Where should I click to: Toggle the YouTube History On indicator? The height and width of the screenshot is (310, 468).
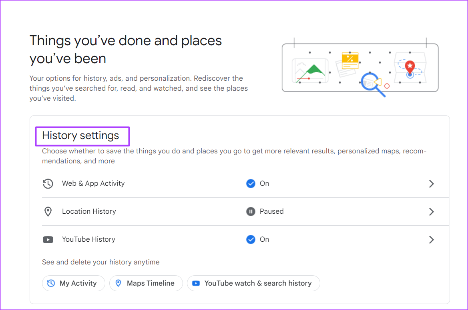coord(251,239)
